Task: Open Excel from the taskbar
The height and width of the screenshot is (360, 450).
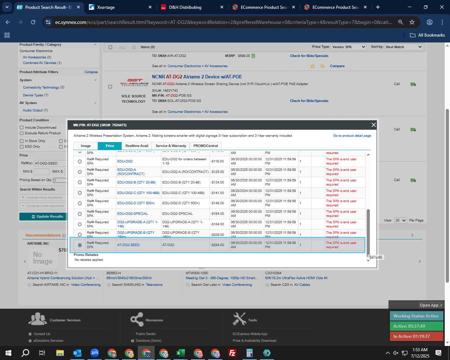Action: click(181, 353)
